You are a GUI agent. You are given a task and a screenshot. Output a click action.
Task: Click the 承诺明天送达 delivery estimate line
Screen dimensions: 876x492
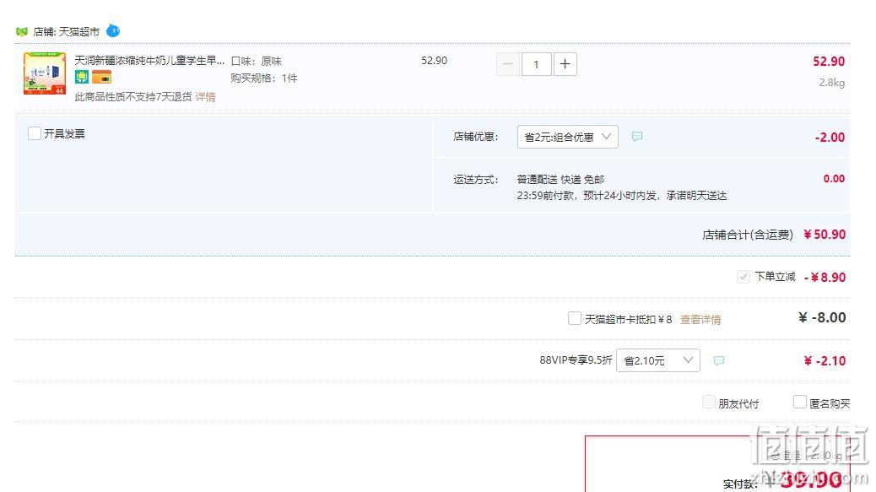point(622,196)
